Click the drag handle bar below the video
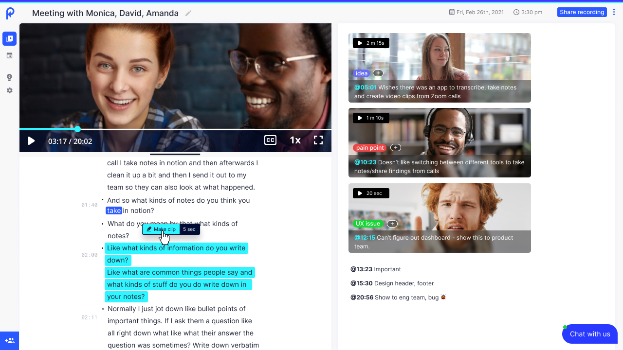Image resolution: width=623 pixels, height=350 pixels. (175, 154)
